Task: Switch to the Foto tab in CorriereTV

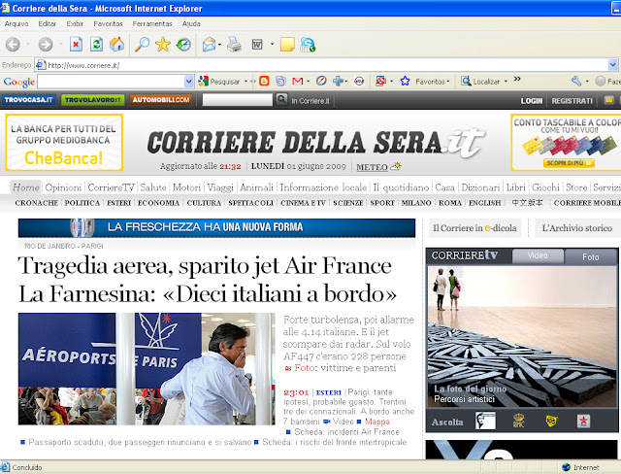Action: click(x=590, y=256)
